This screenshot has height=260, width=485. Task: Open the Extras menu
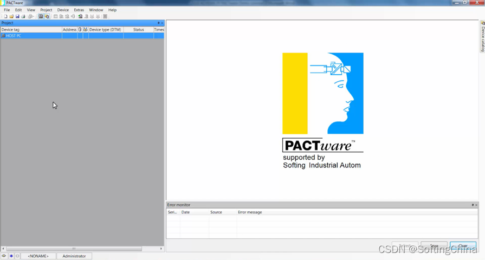[79, 10]
